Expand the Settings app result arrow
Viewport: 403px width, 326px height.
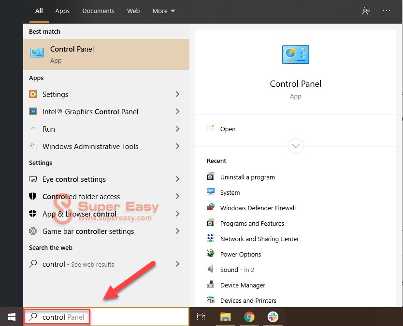(x=177, y=94)
